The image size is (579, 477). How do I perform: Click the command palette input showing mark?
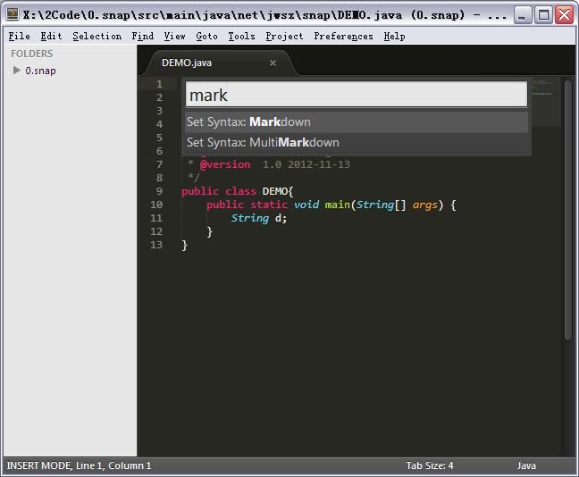tap(357, 95)
